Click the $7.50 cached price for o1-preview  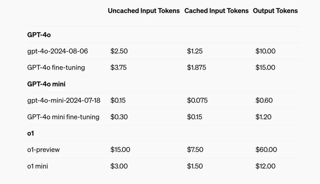click(195, 150)
